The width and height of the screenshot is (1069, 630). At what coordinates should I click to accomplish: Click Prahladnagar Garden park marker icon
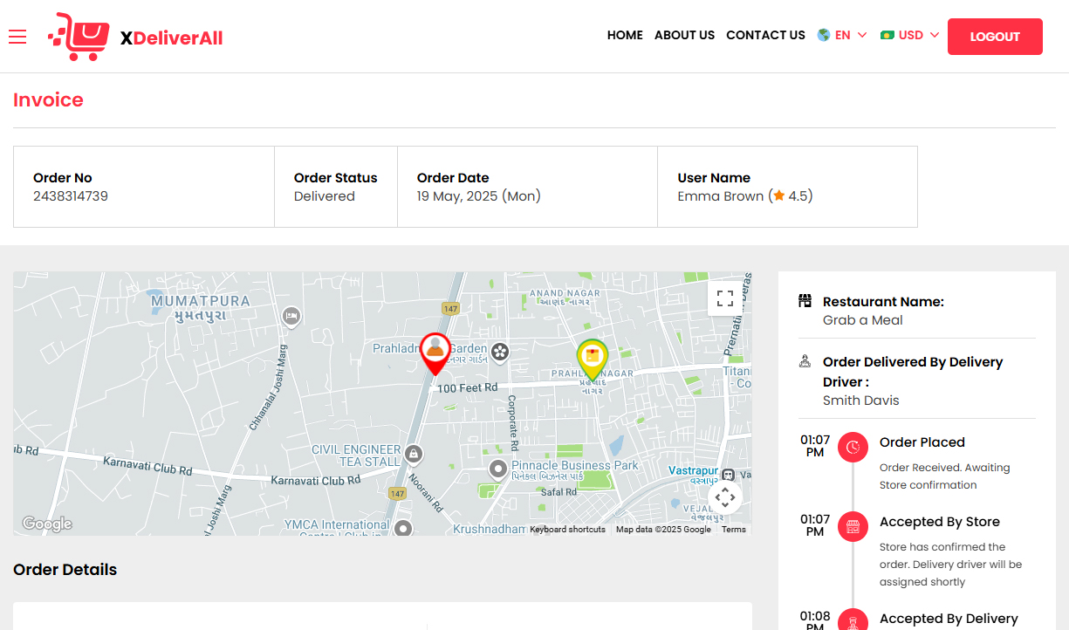pos(500,352)
